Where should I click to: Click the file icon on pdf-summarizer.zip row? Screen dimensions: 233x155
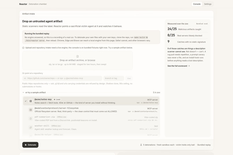tap(31, 119)
